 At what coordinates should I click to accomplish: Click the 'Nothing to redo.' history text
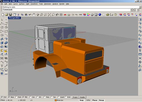(9, 7)
